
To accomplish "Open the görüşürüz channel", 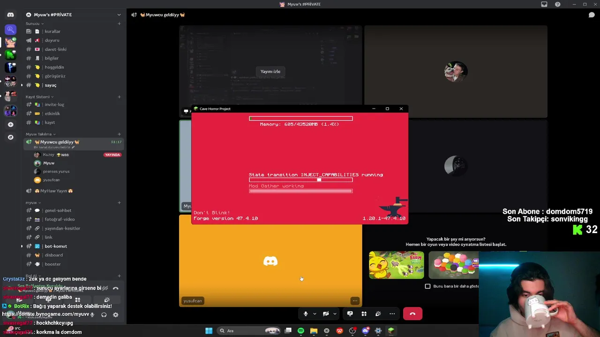I will (73, 76).
